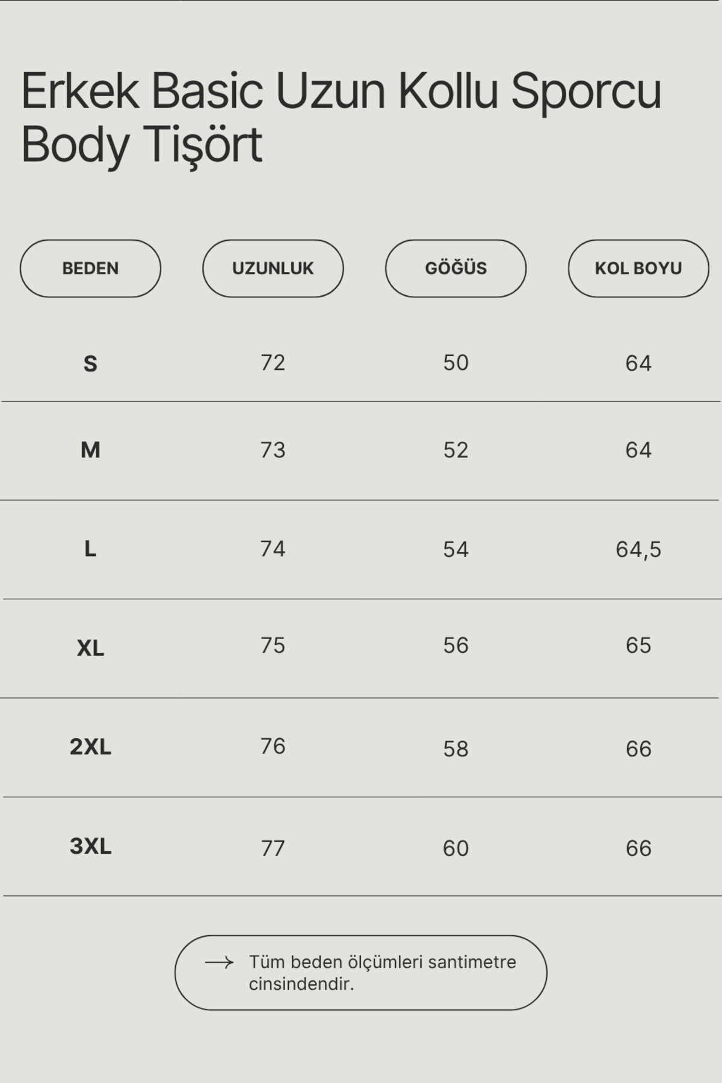Select the GÖĞÜS column header
Screen dimensions: 722x1083
455,268
